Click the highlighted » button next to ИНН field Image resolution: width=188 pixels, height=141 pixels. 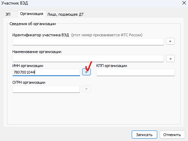pyautogui.click(x=86, y=72)
